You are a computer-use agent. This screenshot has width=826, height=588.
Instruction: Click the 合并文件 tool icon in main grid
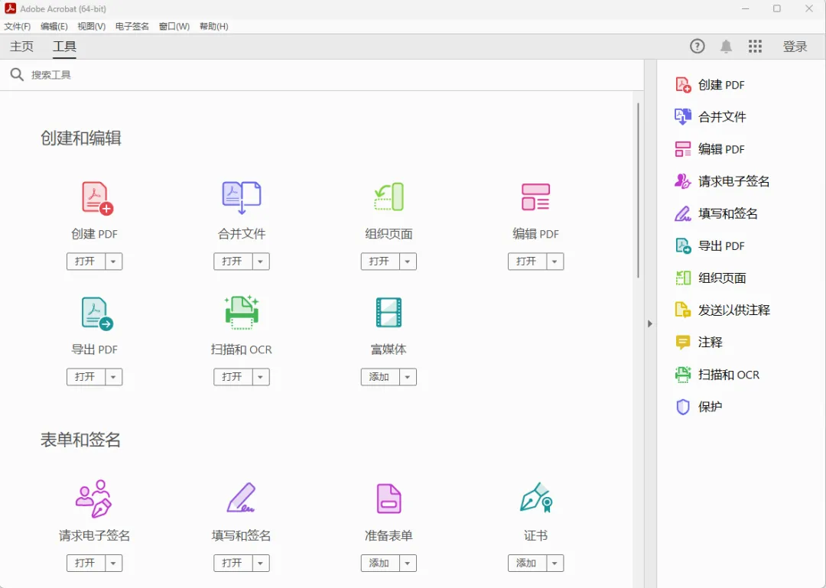coord(241,198)
